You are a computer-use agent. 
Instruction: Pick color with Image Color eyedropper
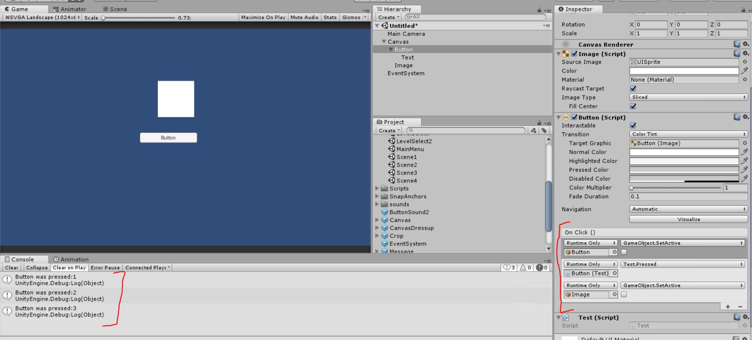click(744, 71)
